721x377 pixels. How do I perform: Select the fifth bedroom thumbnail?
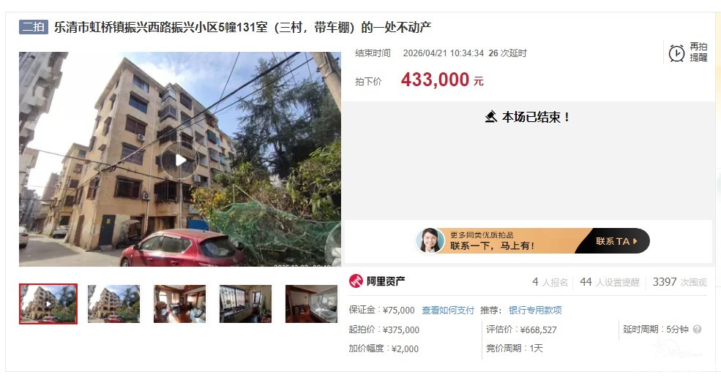(311, 304)
